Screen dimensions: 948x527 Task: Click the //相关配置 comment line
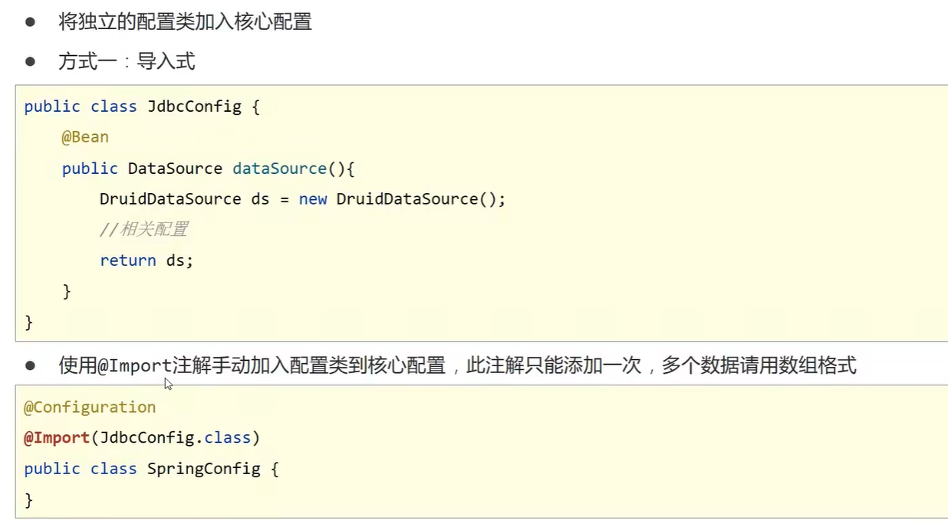point(143,229)
